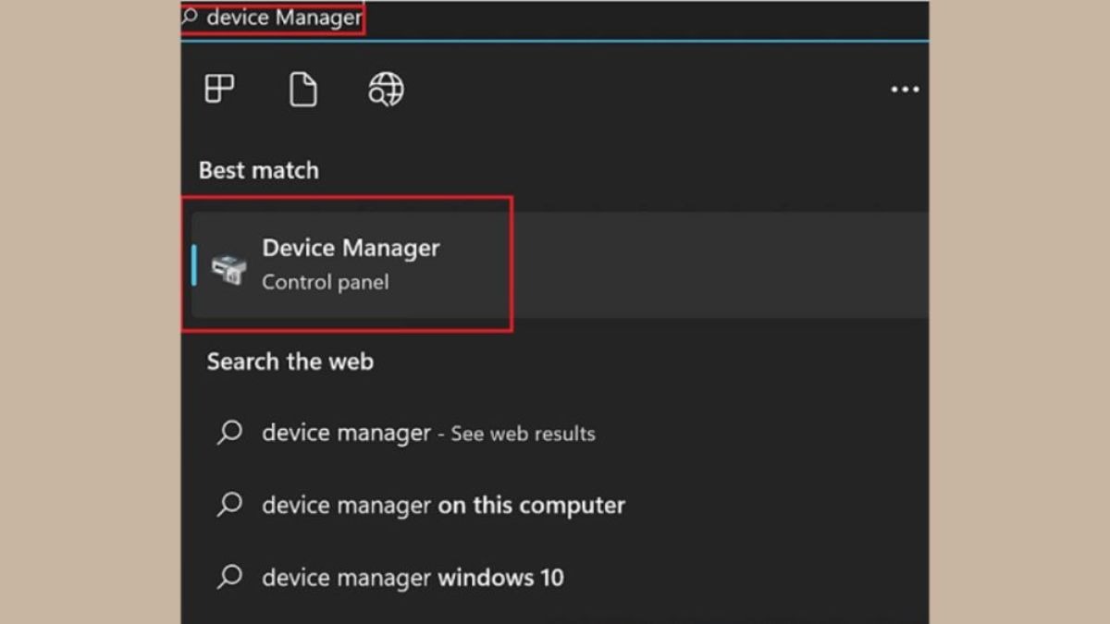Image resolution: width=1110 pixels, height=624 pixels.
Task: Click search icon beside 'windows 10' suggestion
Action: [228, 578]
